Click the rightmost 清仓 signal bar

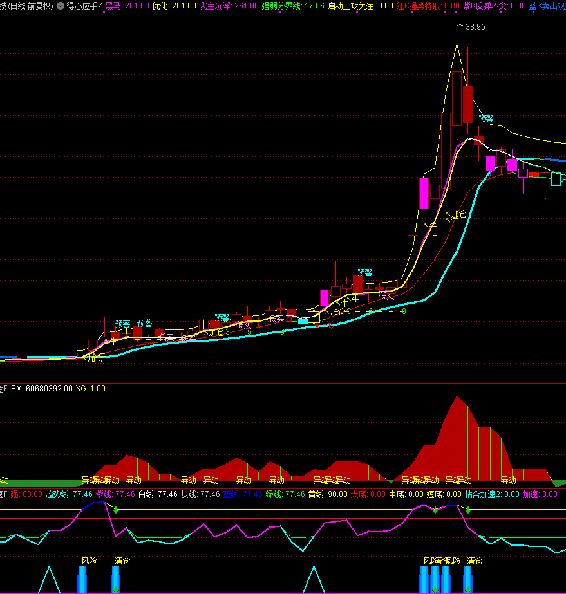click(x=468, y=579)
